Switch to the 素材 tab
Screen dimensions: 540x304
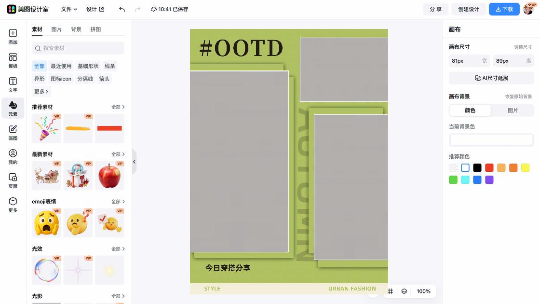tap(37, 29)
